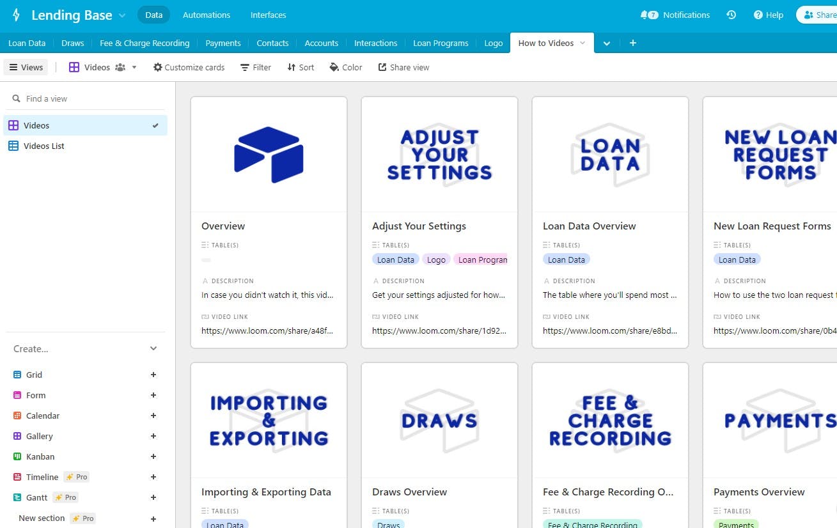Add a new Kanban view plus icon
837x528 pixels.
[x=153, y=456]
